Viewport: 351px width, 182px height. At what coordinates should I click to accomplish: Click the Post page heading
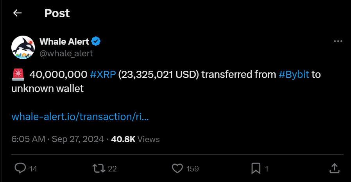57,13
